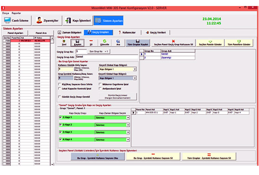Uncheck the 3: Kapı 3 checkbox
Image resolution: width=259 pixels, height=175 pixels.
pyautogui.click(x=60, y=132)
